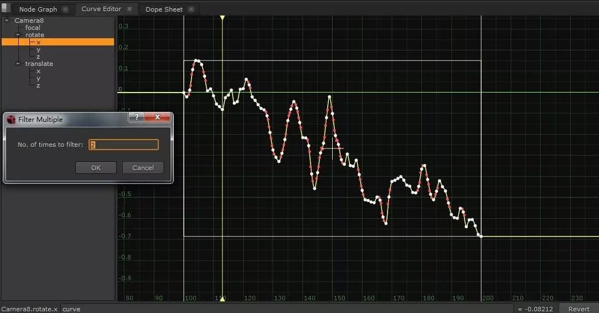This screenshot has height=313, width=599.
Task: Switch to the Curve Editor tab
Action: pos(101,9)
